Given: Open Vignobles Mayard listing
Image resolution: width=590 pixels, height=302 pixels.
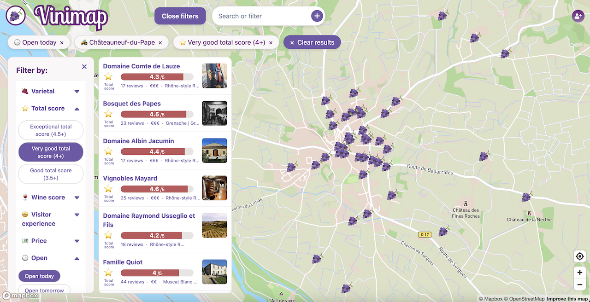Looking at the screenshot, I should coord(130,178).
